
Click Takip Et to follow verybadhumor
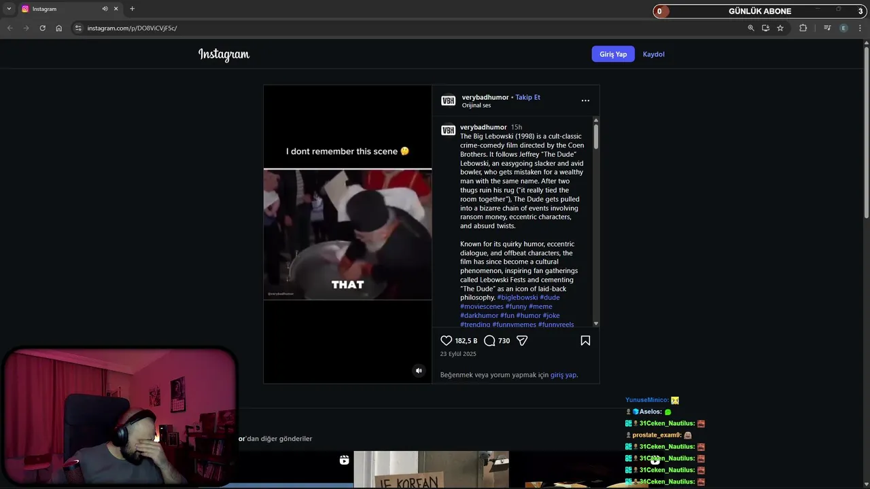point(527,97)
